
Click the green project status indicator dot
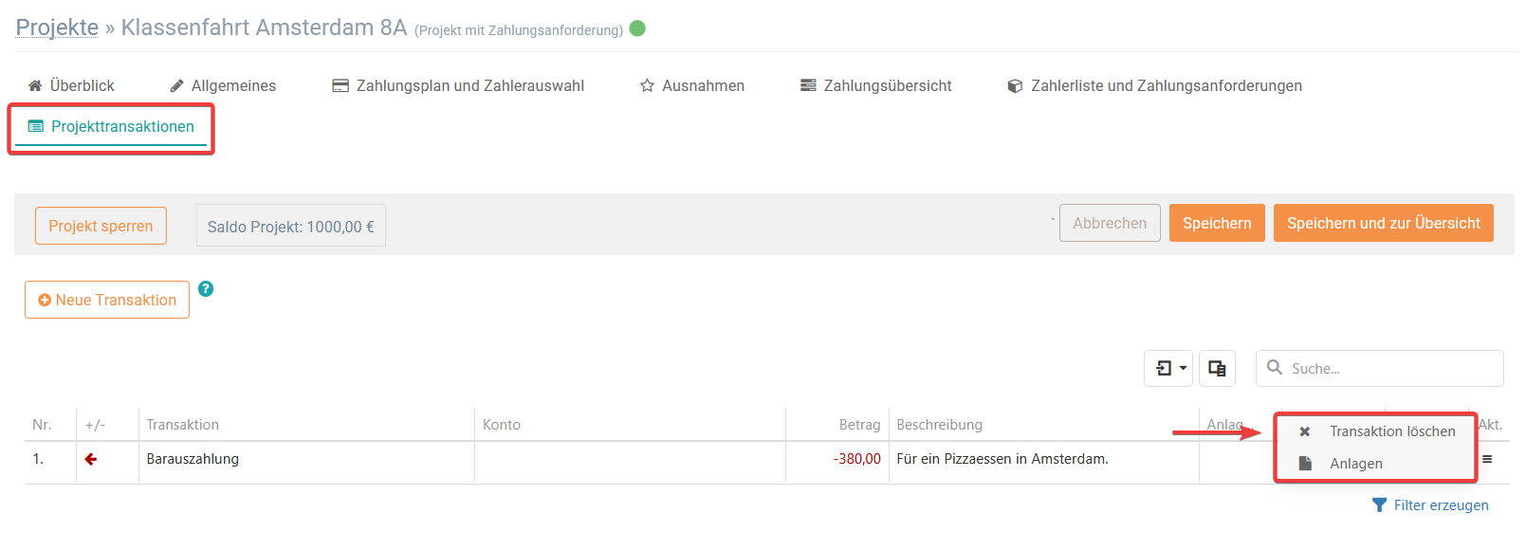pos(637,28)
